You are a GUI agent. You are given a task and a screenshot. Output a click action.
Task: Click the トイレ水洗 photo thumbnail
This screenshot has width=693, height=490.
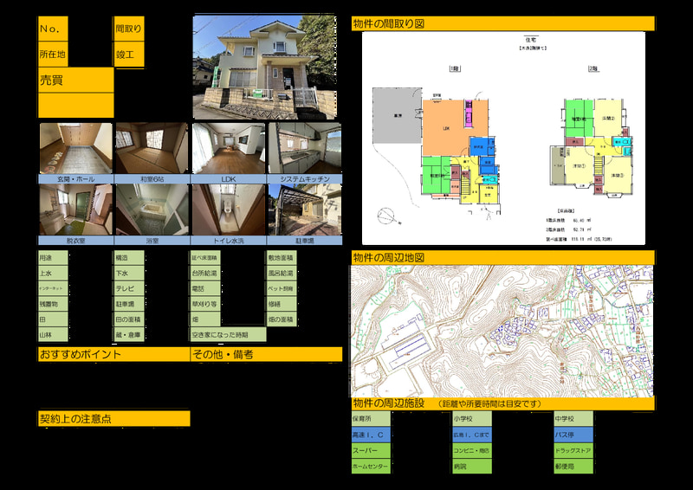click(x=228, y=209)
